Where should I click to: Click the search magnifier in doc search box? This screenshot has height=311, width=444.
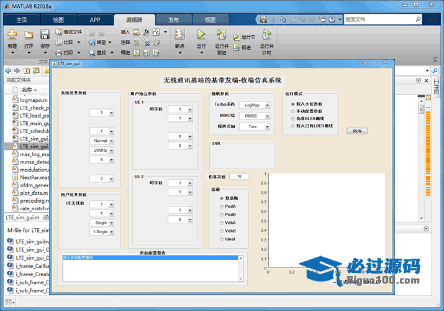tap(419, 19)
